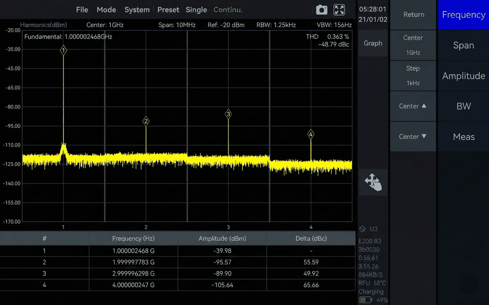Click the 49% battery percentage
Screen dimensions: 489x305
[382, 300]
